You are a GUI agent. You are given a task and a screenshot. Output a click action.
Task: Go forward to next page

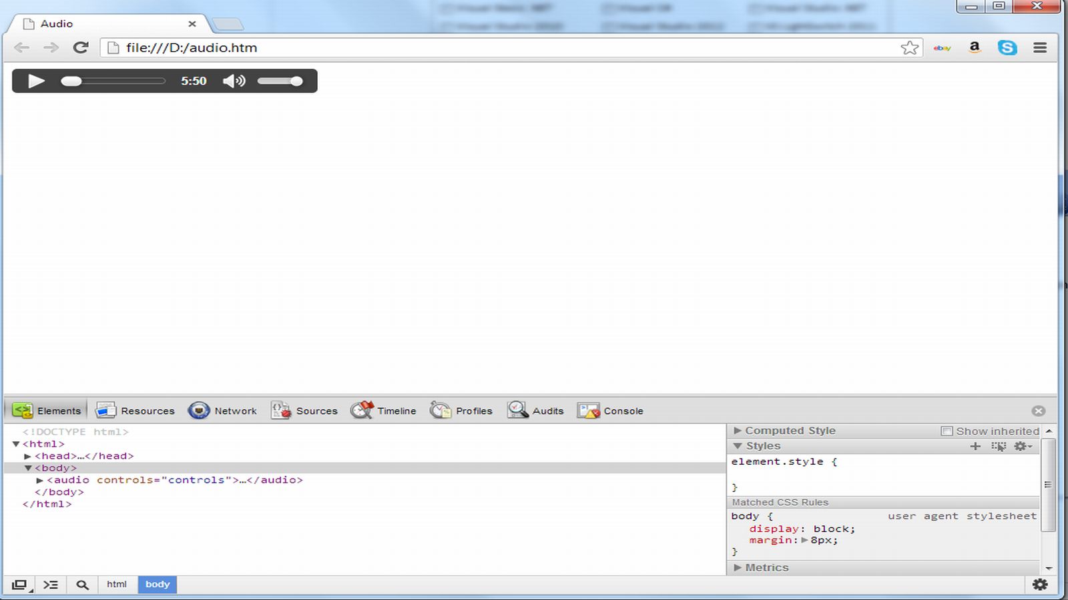point(51,47)
